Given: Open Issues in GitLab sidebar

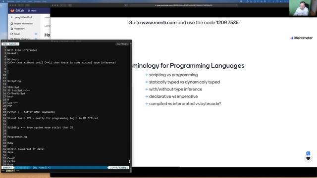Looking at the screenshot, I should (x=17, y=34).
